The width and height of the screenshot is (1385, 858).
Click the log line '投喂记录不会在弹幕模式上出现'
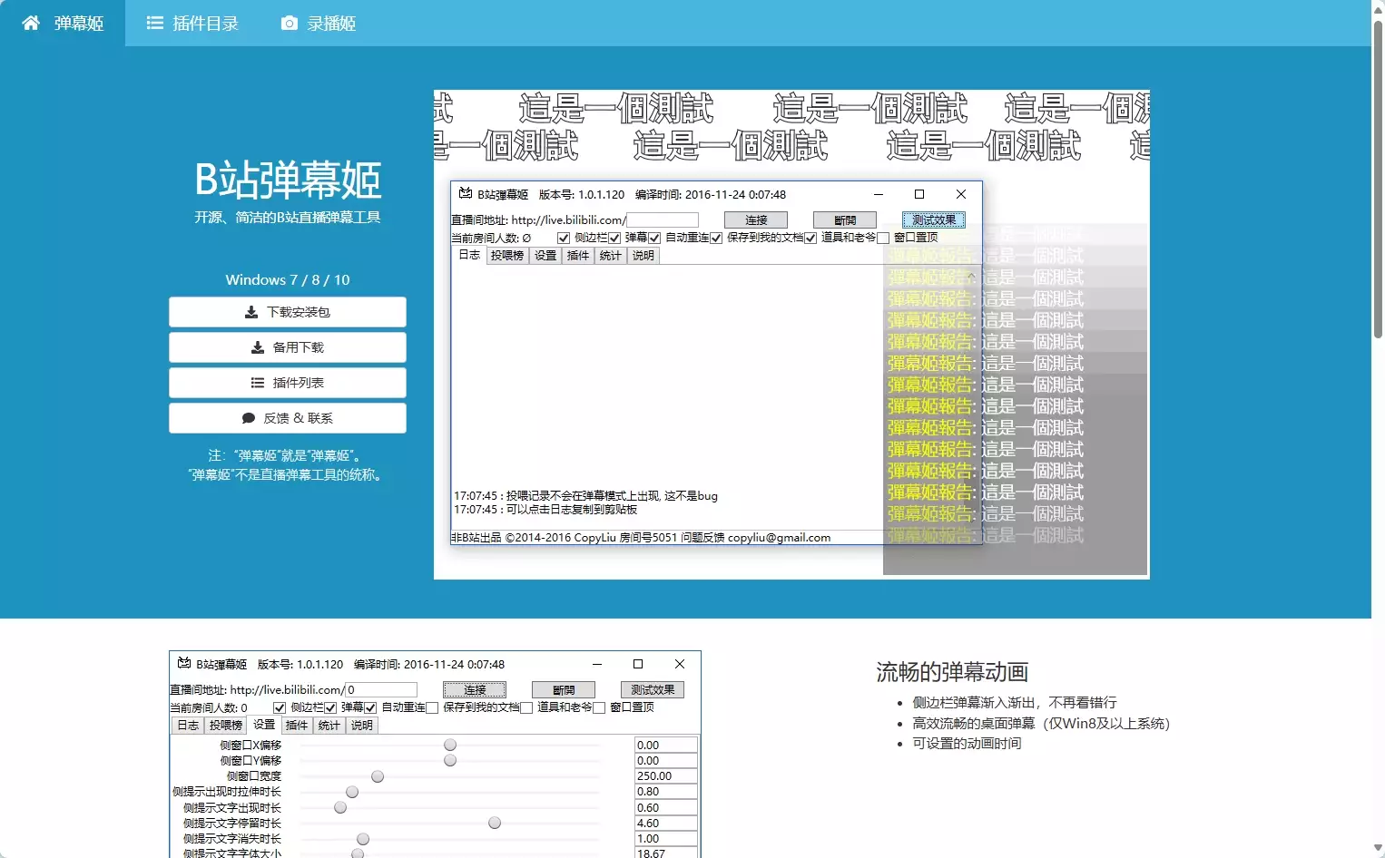[x=585, y=496]
